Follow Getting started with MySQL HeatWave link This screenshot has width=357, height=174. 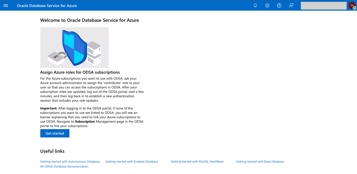click(197, 162)
